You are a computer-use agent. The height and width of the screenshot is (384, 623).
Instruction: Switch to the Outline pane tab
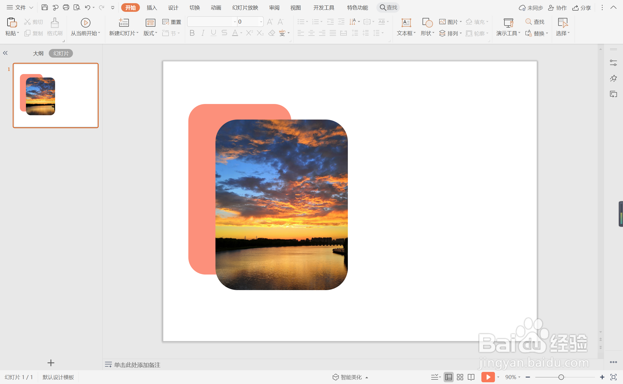click(38, 53)
